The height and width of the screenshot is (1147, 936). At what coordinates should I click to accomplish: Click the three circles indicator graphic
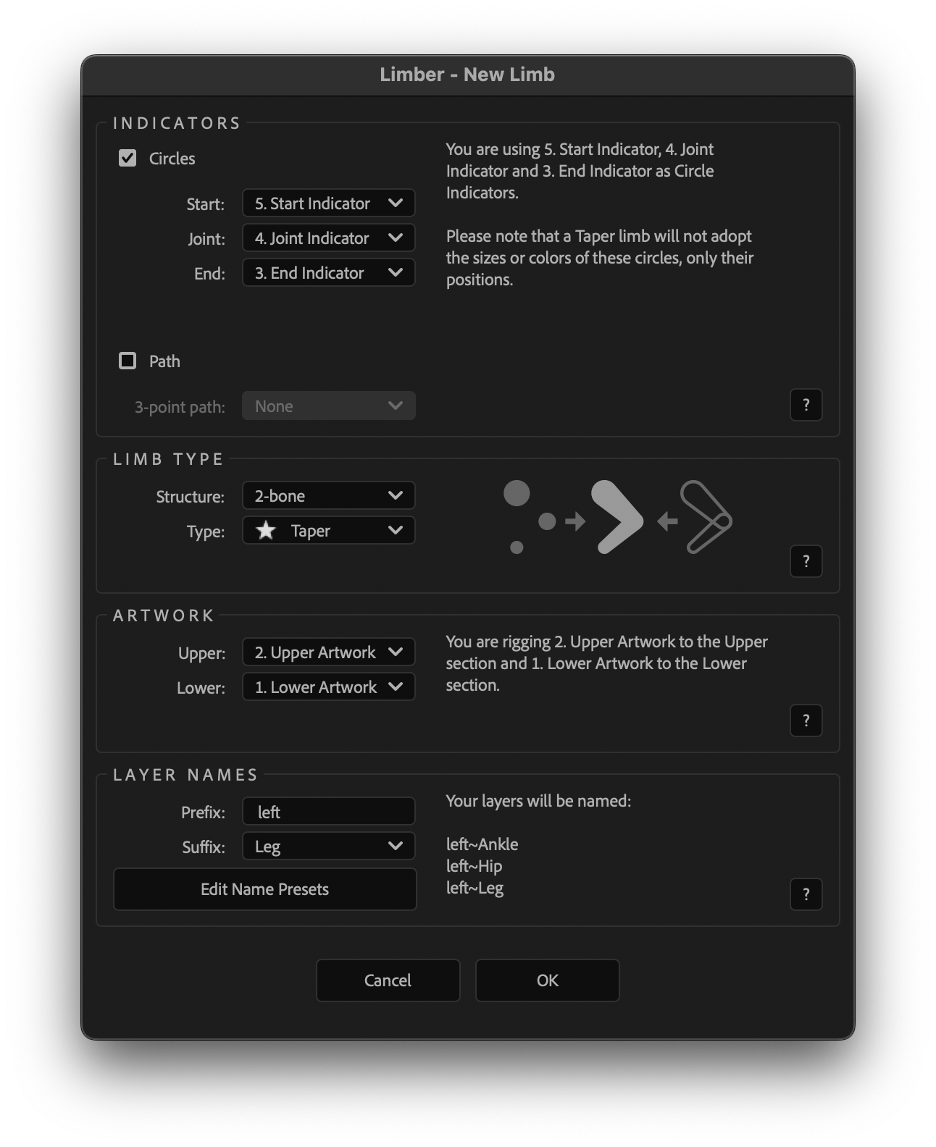click(x=527, y=517)
